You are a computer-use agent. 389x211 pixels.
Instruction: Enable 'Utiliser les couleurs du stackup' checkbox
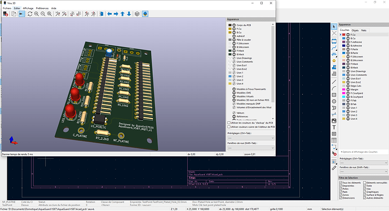point(229,122)
